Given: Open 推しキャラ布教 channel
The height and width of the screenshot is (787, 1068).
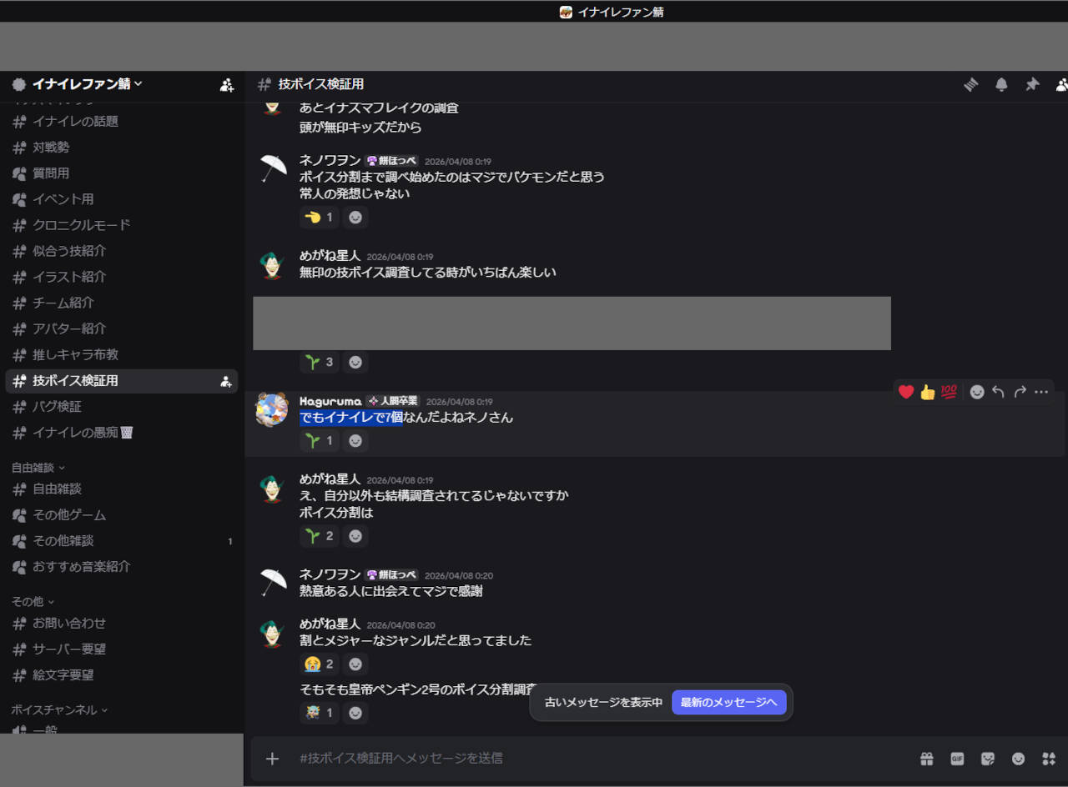Looking at the screenshot, I should click(x=122, y=354).
